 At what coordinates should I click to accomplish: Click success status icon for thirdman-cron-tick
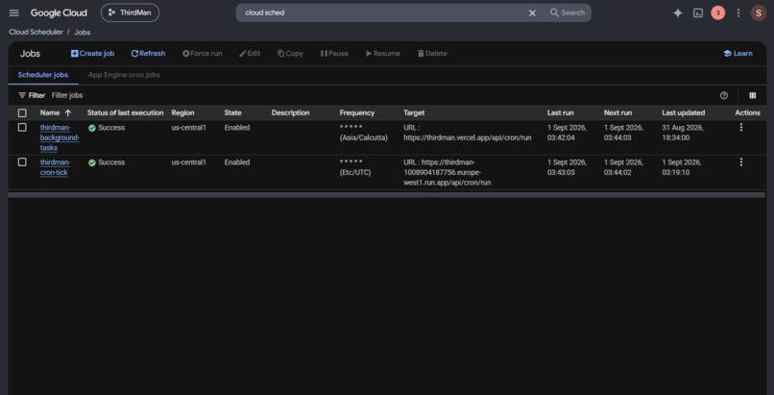point(92,162)
